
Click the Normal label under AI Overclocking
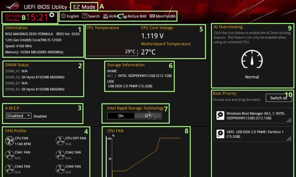252,77
